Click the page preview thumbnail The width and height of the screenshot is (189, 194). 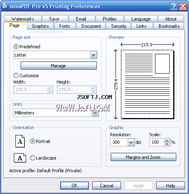[x=147, y=84]
